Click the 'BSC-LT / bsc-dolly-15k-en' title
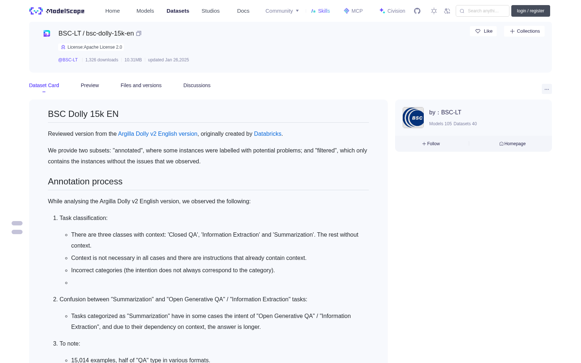This screenshot has width=581, height=363. (96, 33)
